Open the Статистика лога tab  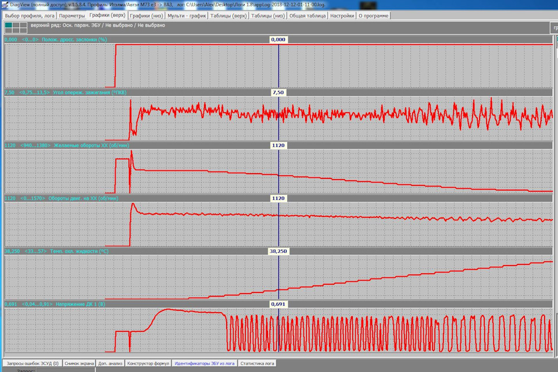pos(257,363)
